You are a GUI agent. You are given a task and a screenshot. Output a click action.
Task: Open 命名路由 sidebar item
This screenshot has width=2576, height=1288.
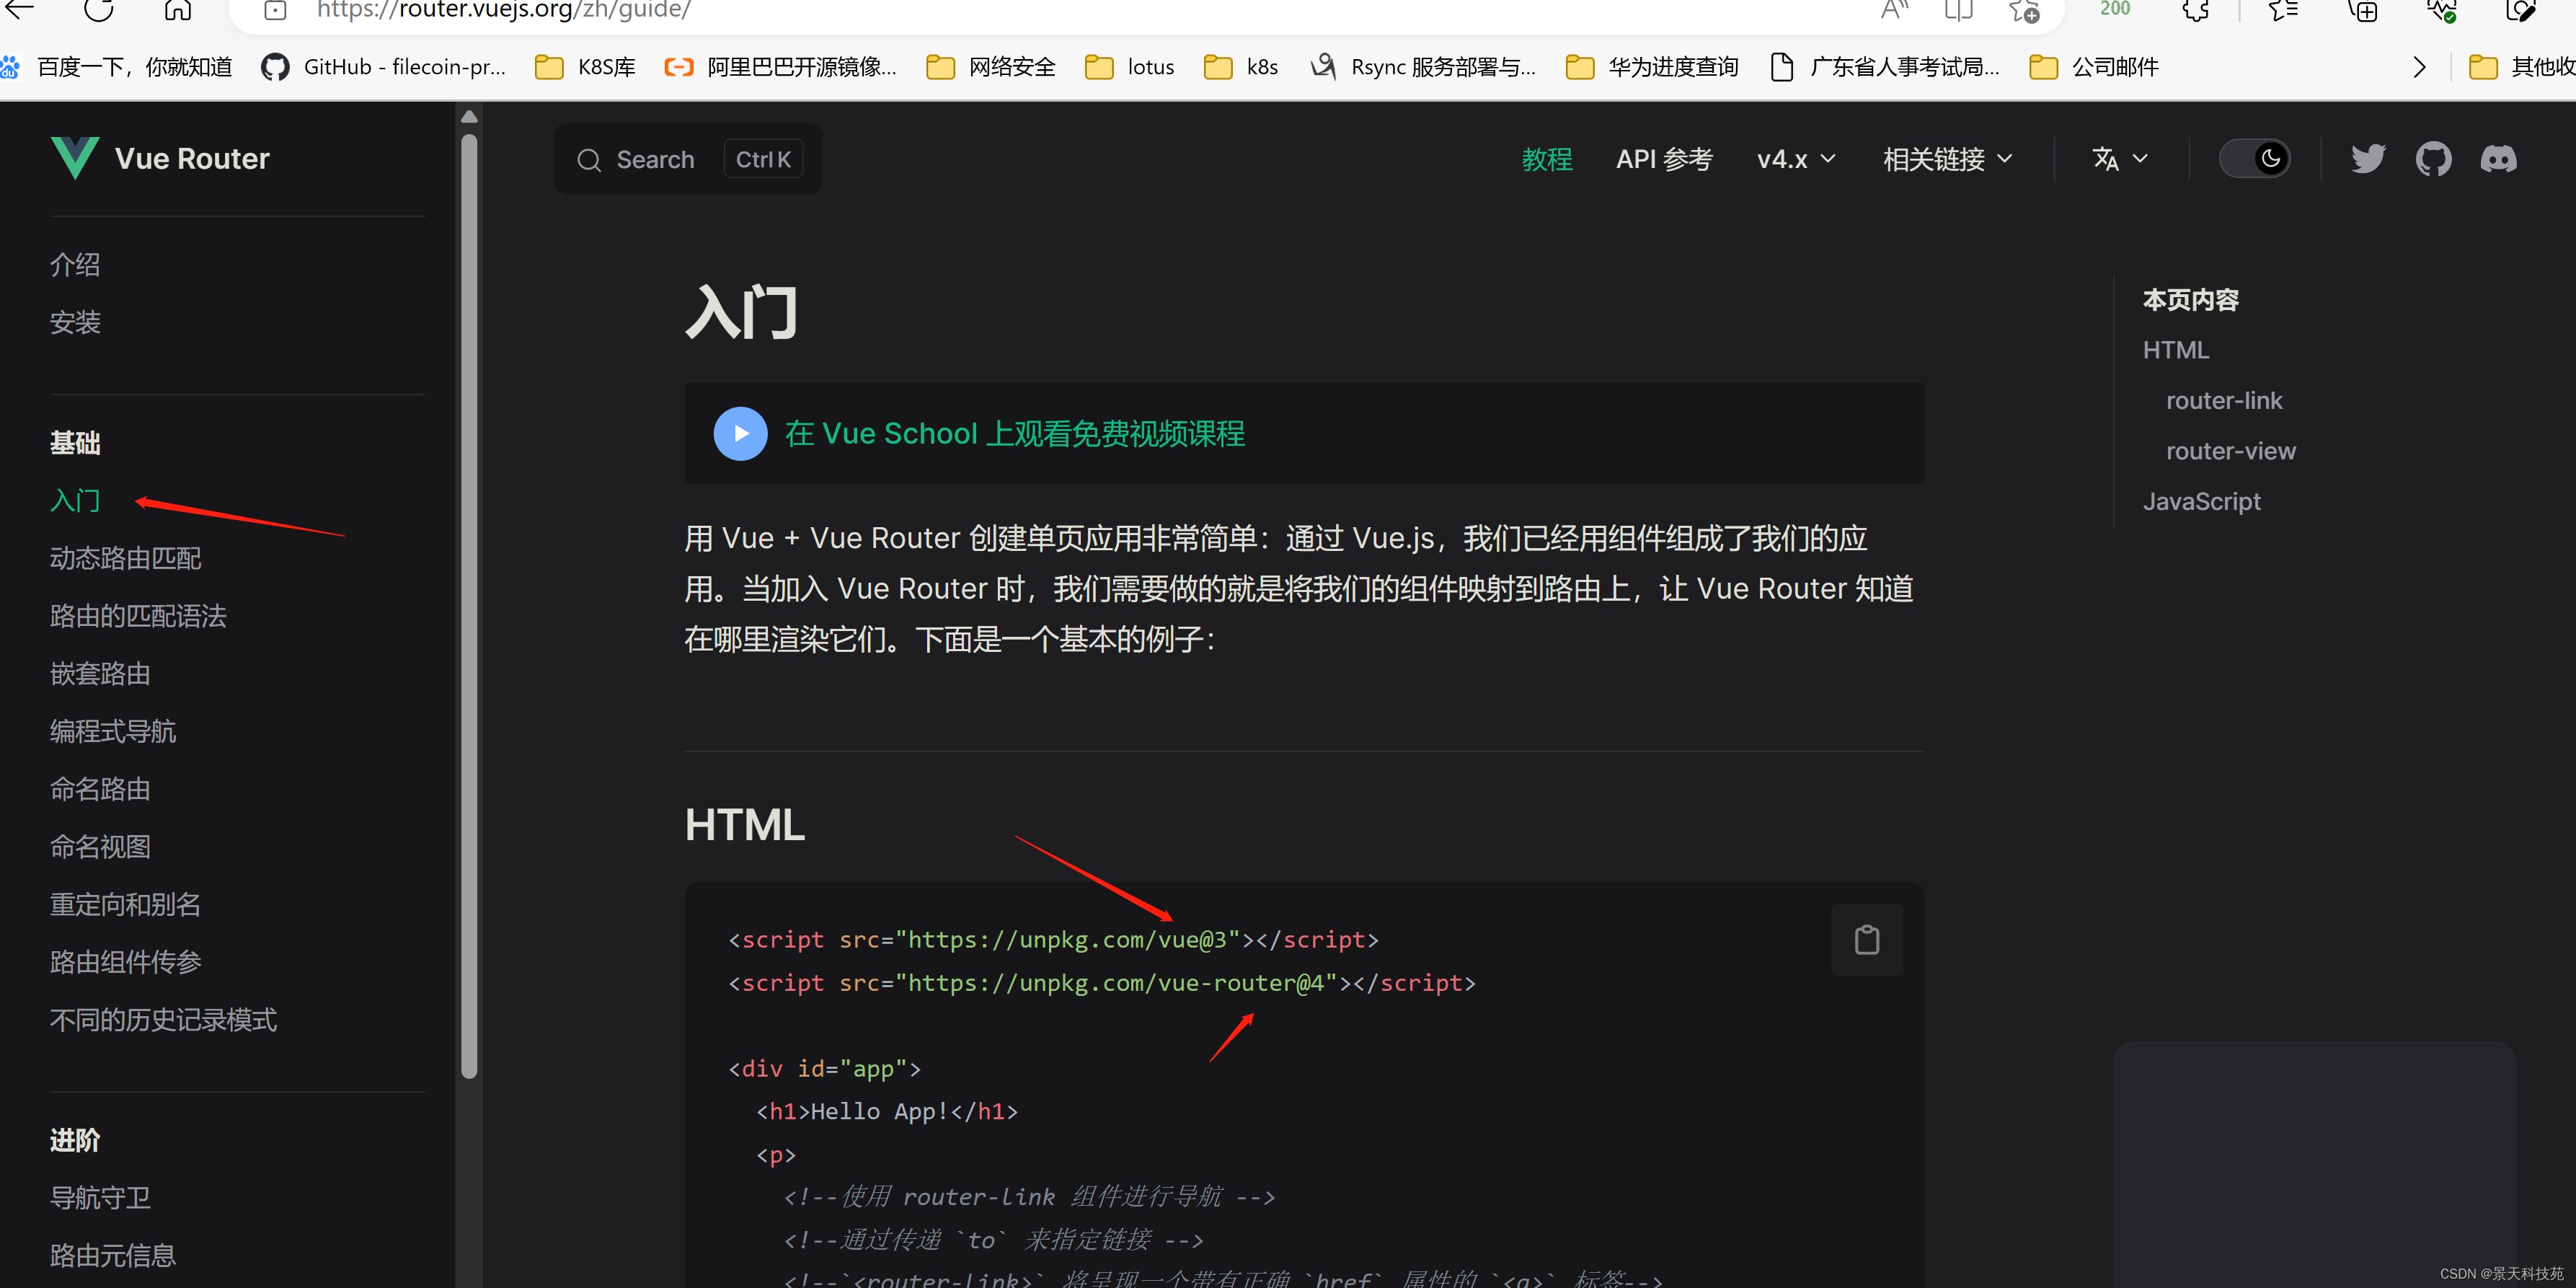(100, 789)
